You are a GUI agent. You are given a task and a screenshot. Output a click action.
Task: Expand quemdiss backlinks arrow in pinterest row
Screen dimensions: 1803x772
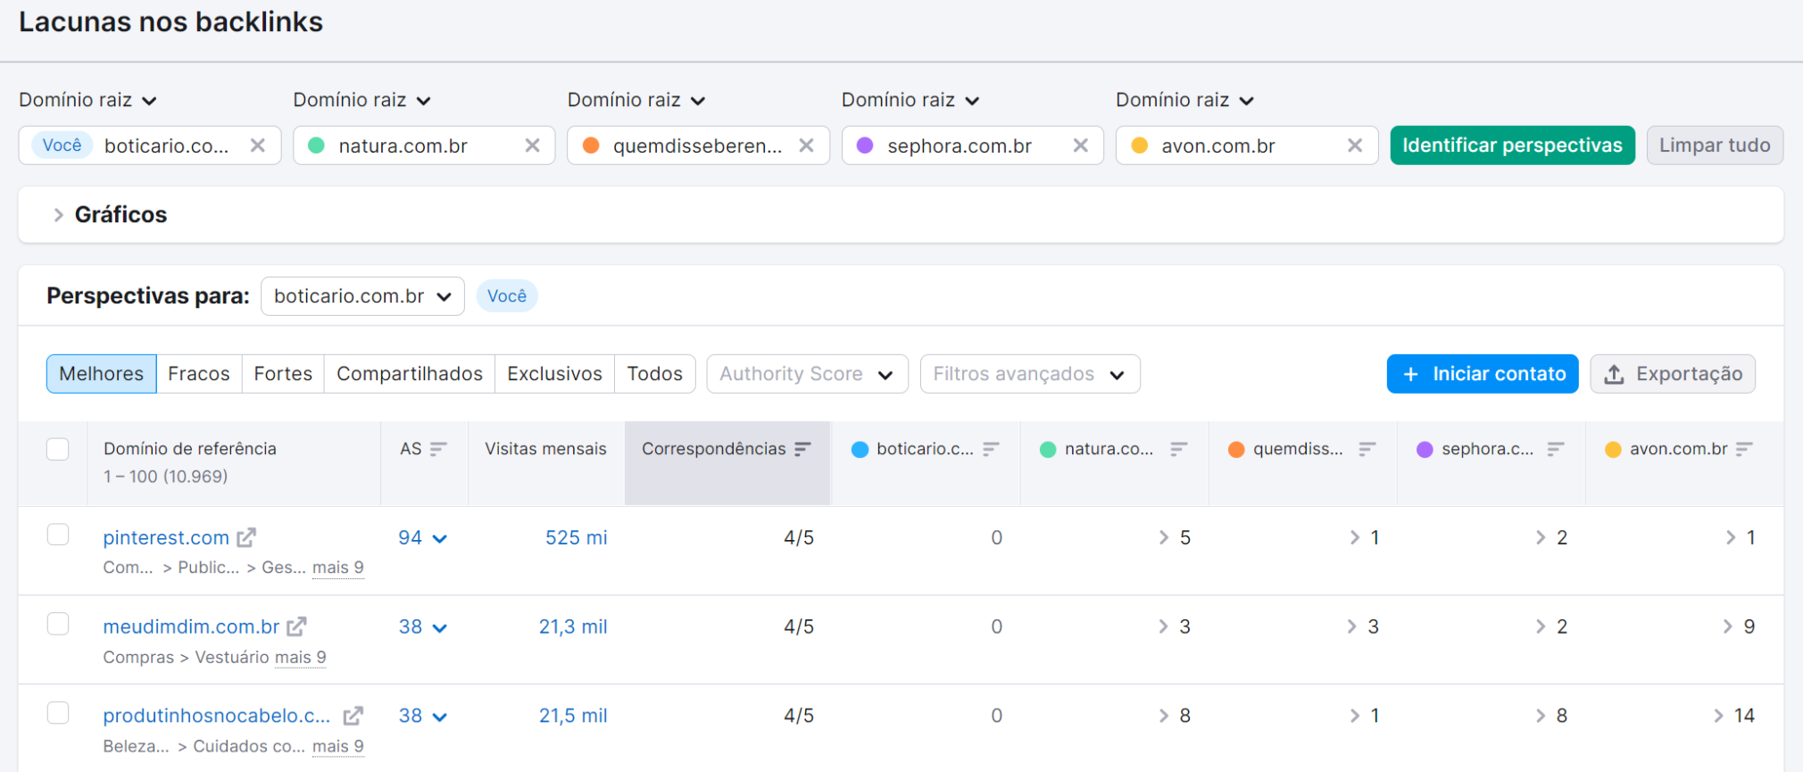click(x=1355, y=537)
